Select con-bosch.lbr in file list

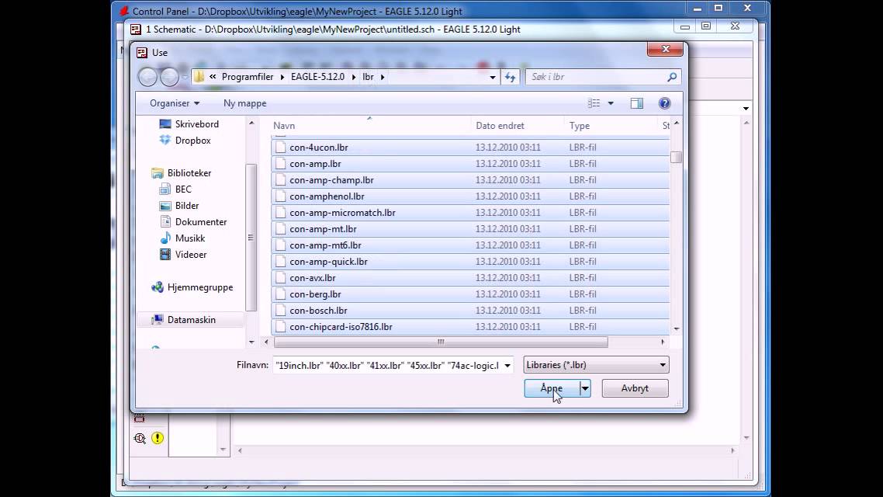pyautogui.click(x=469, y=311)
